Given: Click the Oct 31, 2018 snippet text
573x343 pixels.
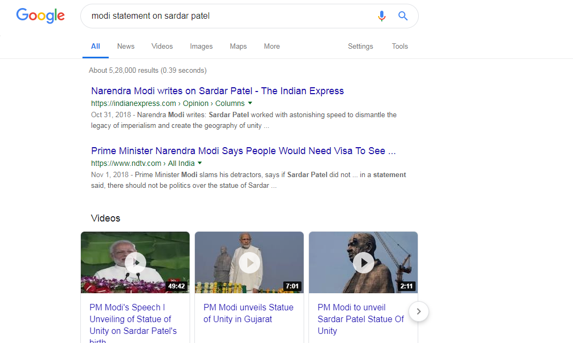Looking at the screenshot, I should pyautogui.click(x=244, y=120).
